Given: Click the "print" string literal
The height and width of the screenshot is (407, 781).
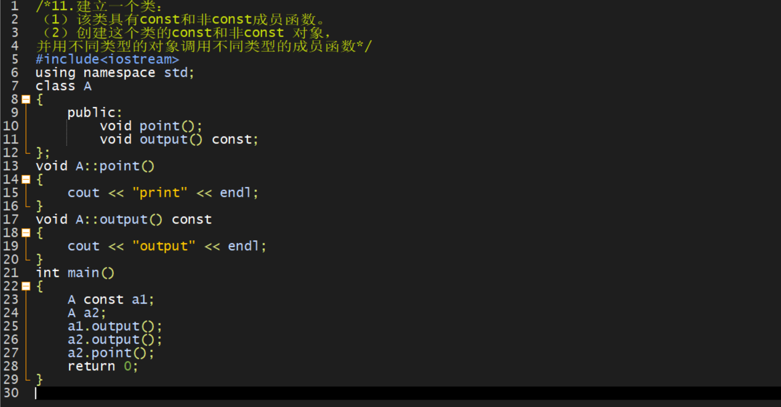Looking at the screenshot, I should coord(159,193).
